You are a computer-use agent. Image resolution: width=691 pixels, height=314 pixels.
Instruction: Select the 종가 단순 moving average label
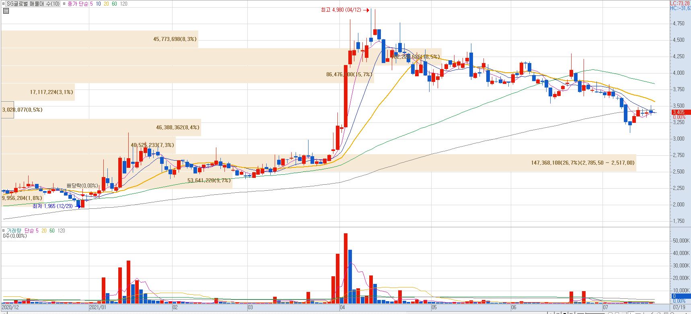[x=78, y=4]
